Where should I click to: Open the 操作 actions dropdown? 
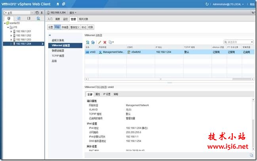pyautogui.click(x=73, y=13)
